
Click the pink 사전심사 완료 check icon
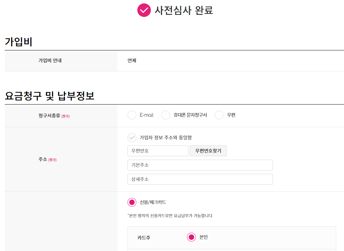tap(144, 10)
